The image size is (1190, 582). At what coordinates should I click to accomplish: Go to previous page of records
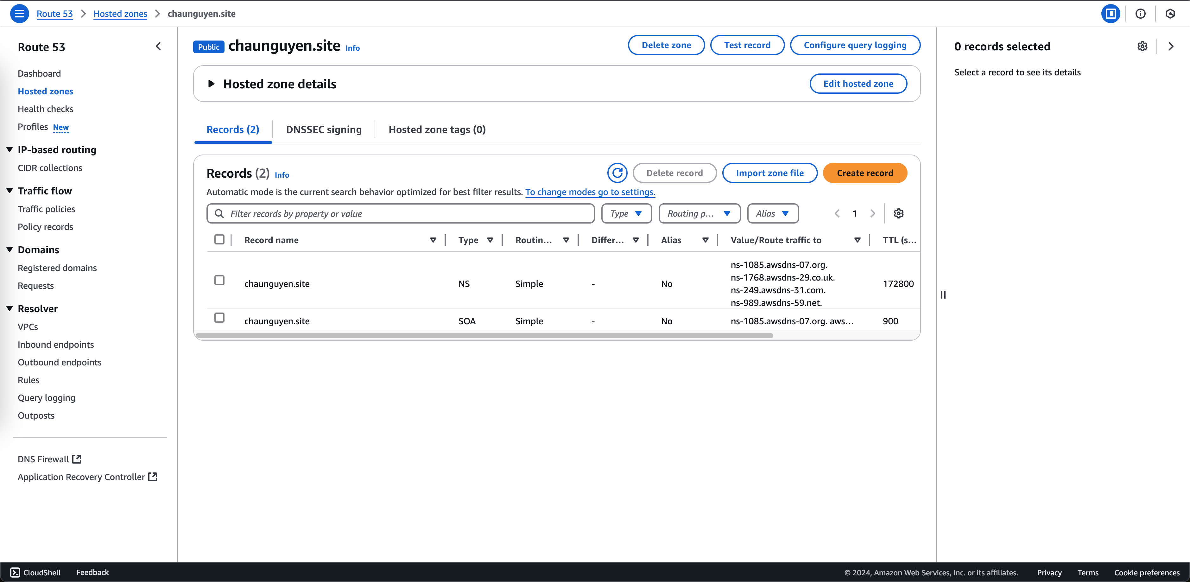[x=837, y=213]
